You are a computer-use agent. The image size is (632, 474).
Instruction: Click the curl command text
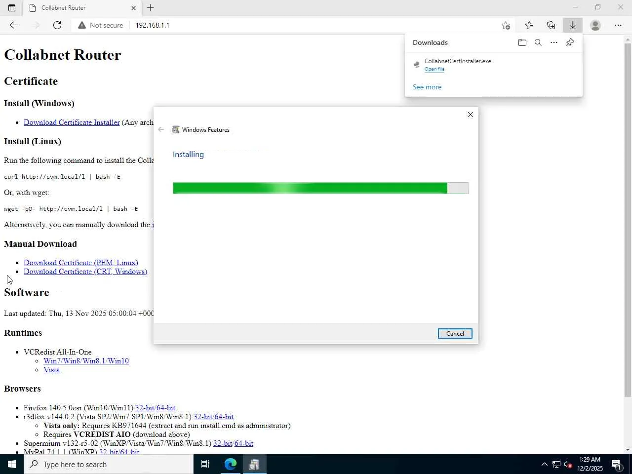[62, 177]
